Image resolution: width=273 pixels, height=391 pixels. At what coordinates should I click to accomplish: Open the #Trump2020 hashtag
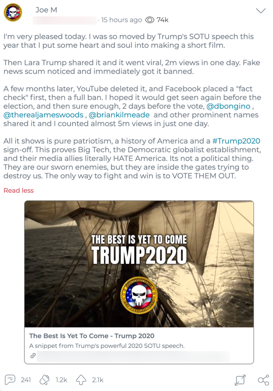coord(236,141)
